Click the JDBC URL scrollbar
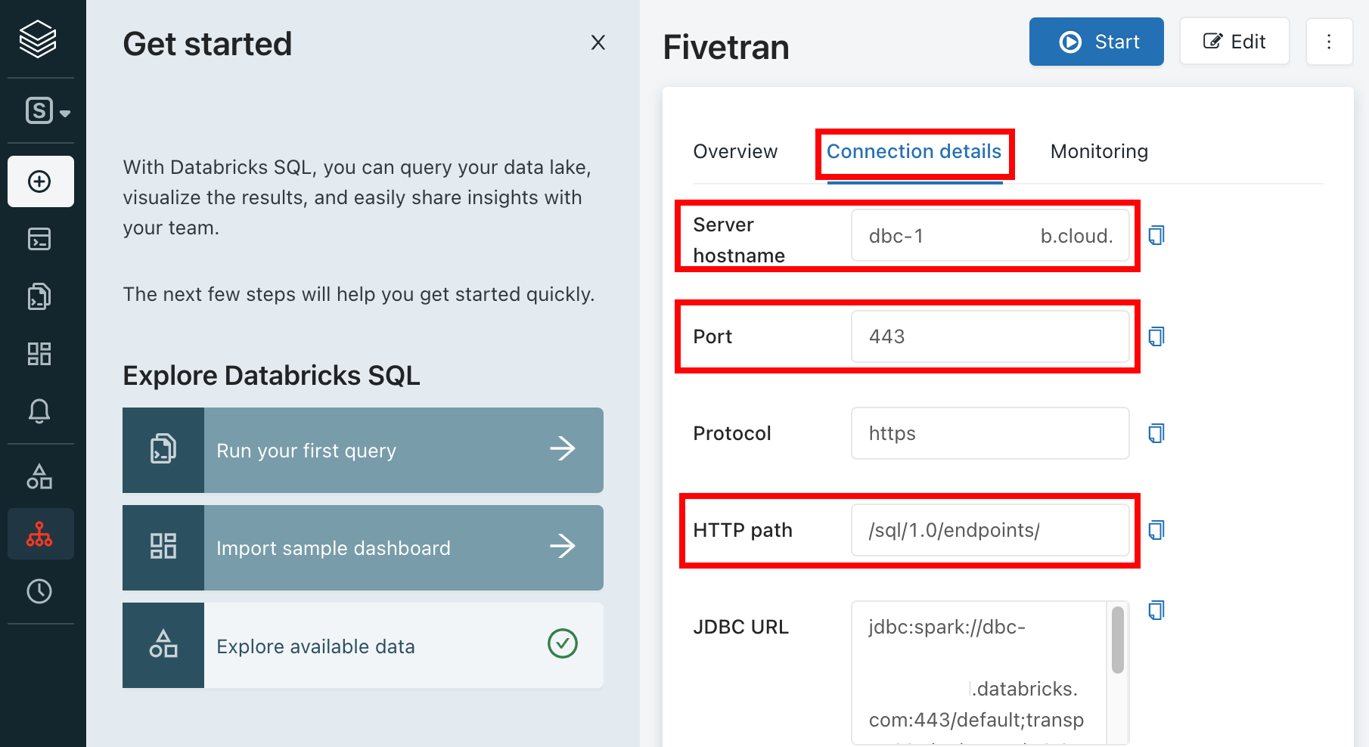Screen dimensions: 1369x747 point(1118,640)
